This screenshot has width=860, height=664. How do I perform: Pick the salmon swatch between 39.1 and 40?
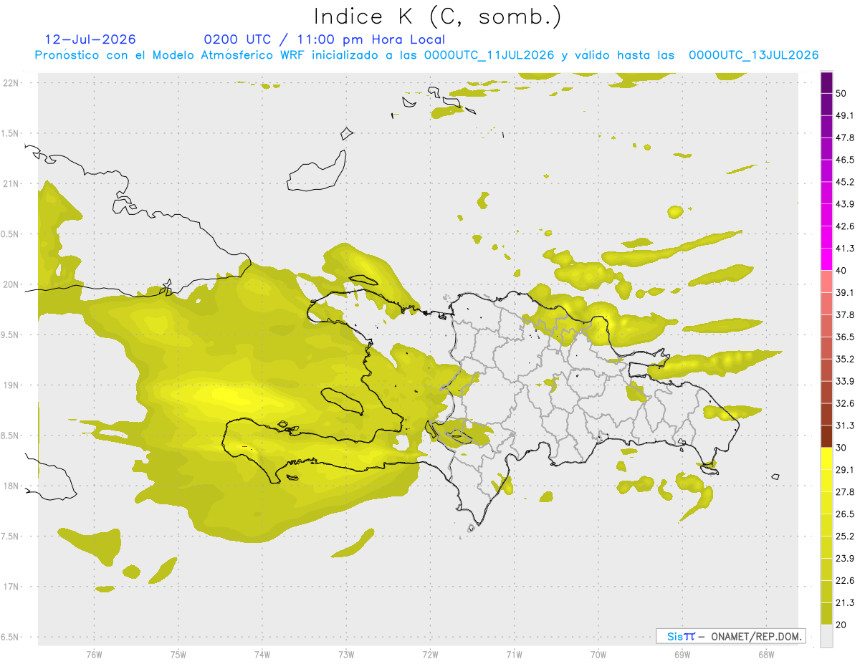click(826, 282)
